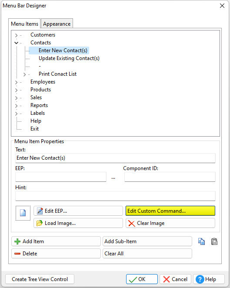This screenshot has width=230, height=288.
Task: Click Edit Custom Command button
Action: tap(170, 211)
